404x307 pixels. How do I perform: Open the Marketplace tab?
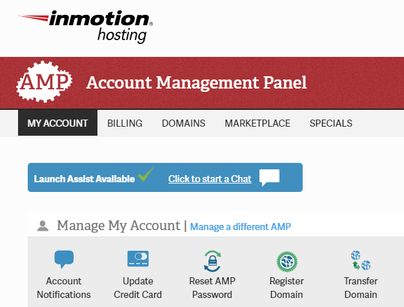point(258,123)
